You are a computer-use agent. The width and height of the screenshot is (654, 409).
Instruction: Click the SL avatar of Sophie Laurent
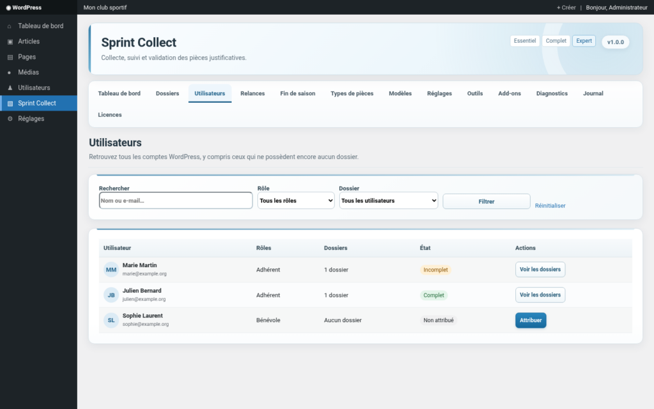coord(111,320)
